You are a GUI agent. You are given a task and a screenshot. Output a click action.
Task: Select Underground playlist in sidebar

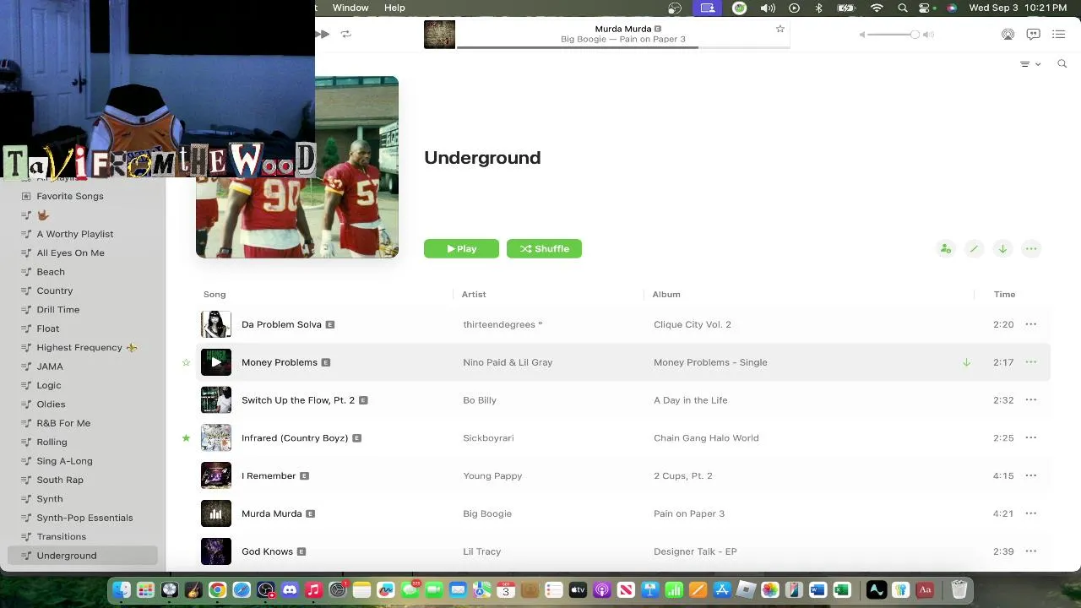(x=82, y=556)
